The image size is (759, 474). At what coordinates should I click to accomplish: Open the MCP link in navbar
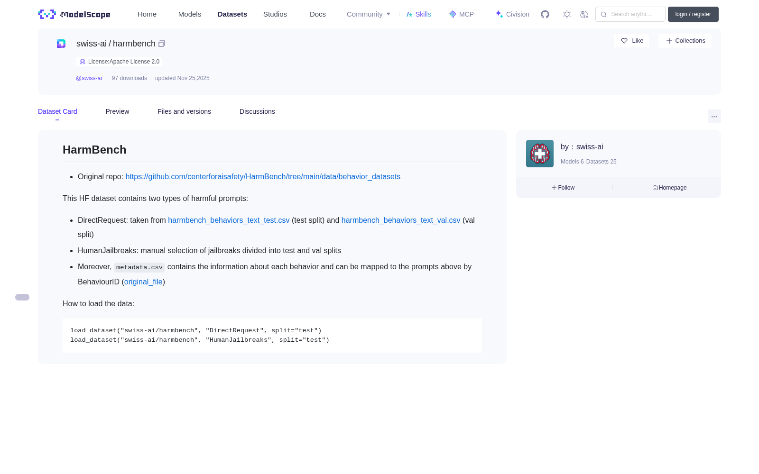coord(461,14)
